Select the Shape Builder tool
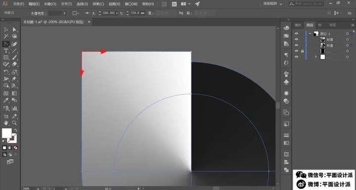This screenshot has height=190, width=356. (x=6, y=86)
